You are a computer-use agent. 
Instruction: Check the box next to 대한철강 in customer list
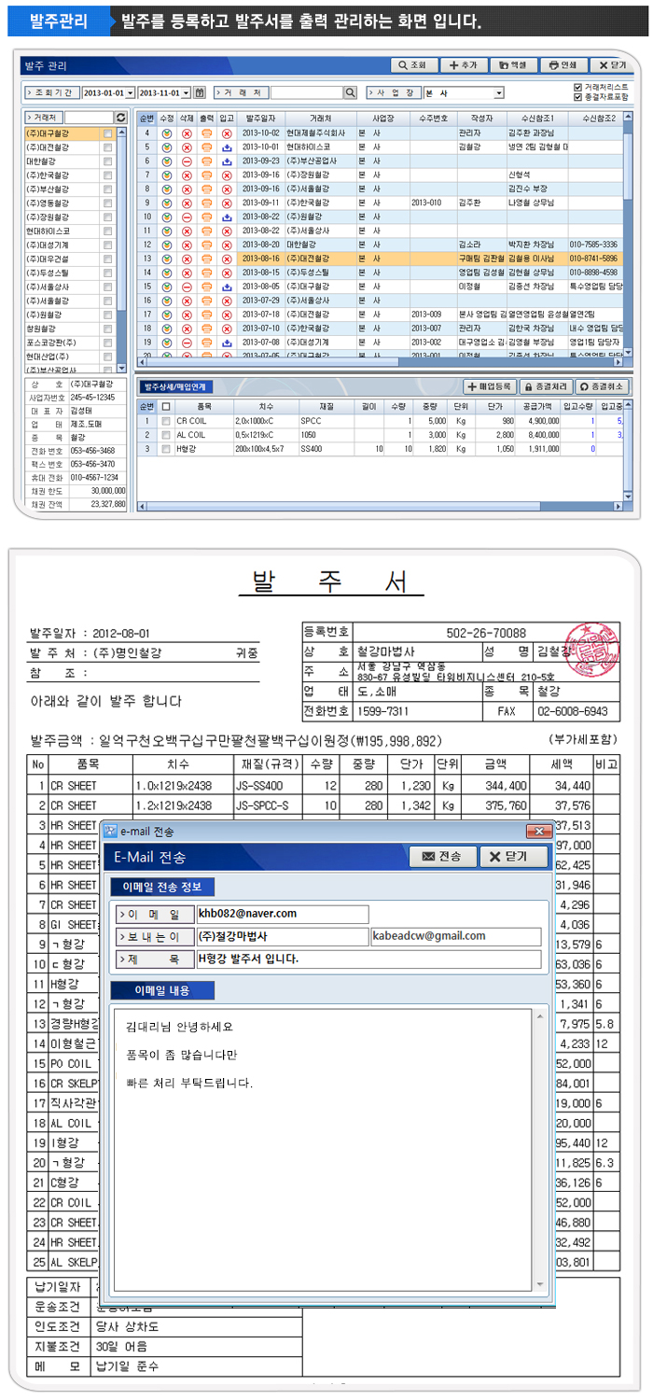tap(108, 161)
